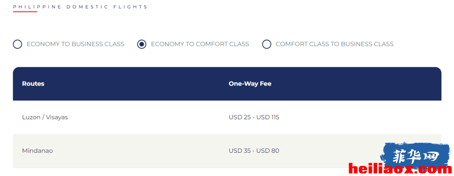Select the Mindanao route cell
The image size is (454, 176).
pyautogui.click(x=37, y=151)
